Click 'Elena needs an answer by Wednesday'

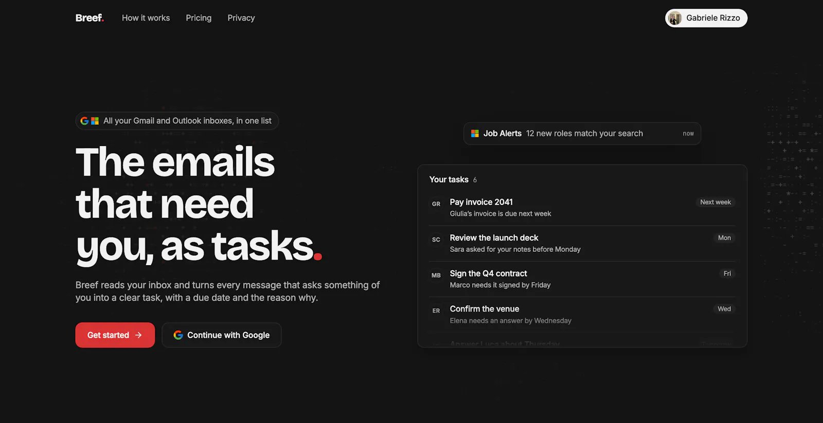[511, 321]
